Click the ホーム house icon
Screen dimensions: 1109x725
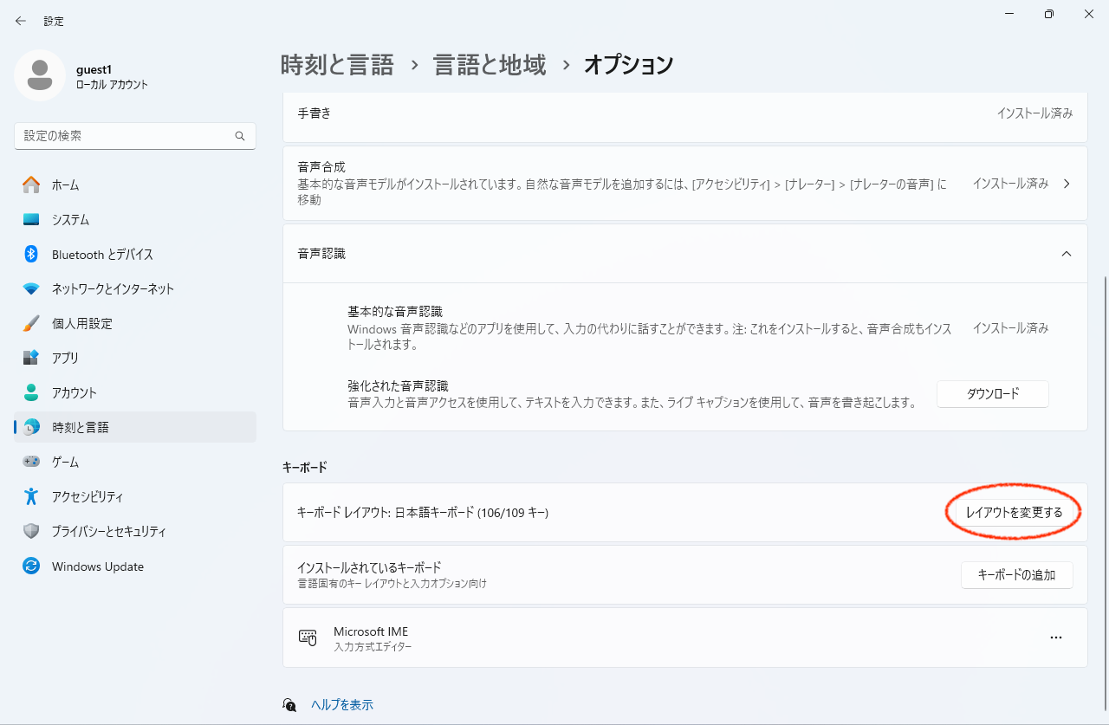pos(31,184)
